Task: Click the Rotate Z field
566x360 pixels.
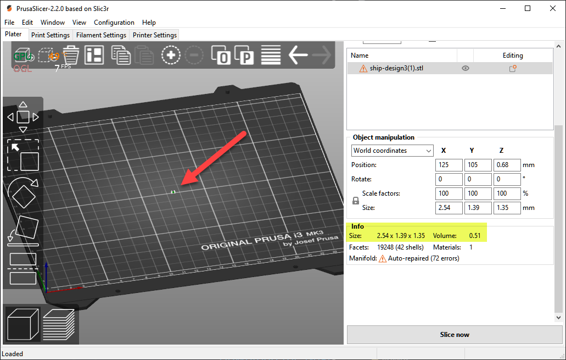Action: 507,179
